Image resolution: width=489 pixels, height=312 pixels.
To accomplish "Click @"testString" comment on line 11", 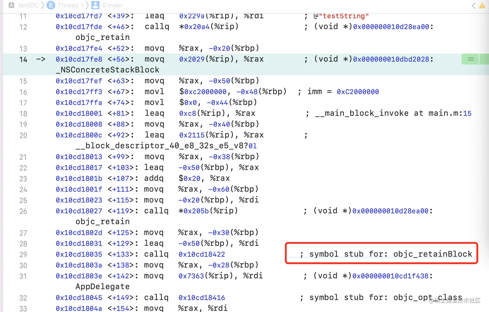I will [x=341, y=16].
